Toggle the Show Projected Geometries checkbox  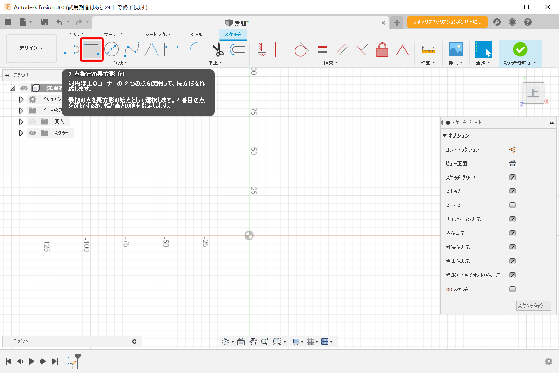click(x=512, y=276)
